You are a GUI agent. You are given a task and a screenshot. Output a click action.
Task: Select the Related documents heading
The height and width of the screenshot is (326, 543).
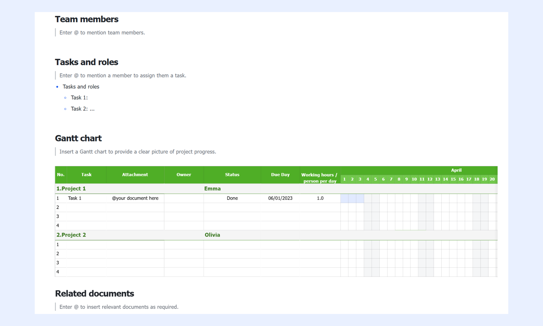94,294
